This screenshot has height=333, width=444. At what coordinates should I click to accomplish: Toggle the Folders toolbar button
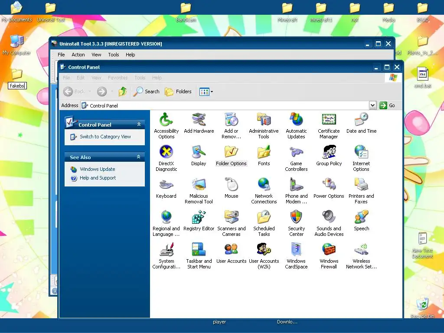178,91
